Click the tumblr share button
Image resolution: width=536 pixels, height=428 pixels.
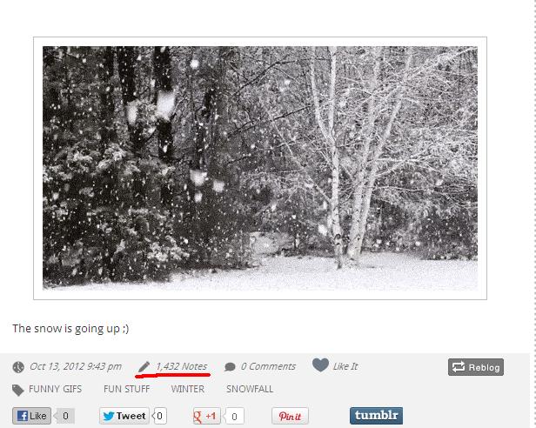(x=376, y=416)
